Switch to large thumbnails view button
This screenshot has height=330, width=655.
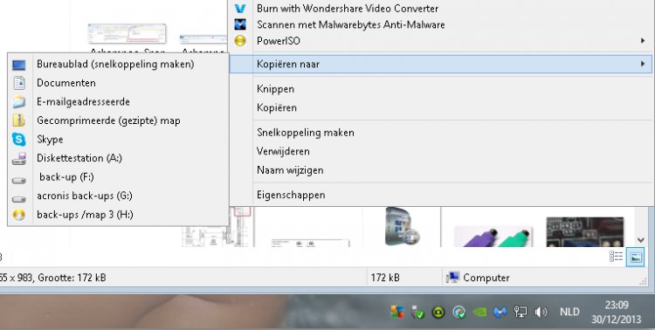[x=636, y=257]
